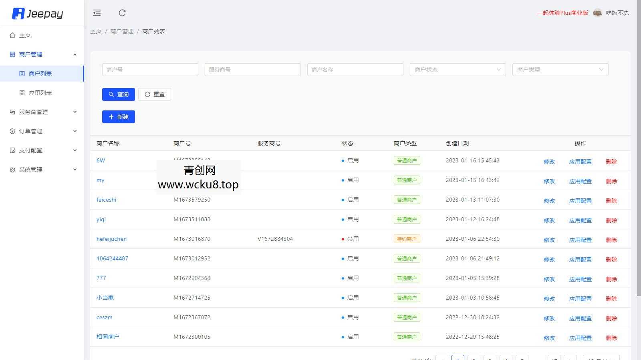Click the 商户列表 item icon in sidebar
The image size is (641, 360).
click(22, 73)
